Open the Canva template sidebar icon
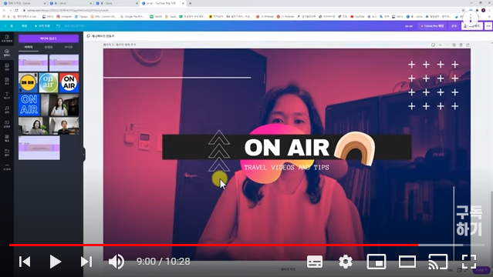The image size is (493, 277). [x=7, y=38]
